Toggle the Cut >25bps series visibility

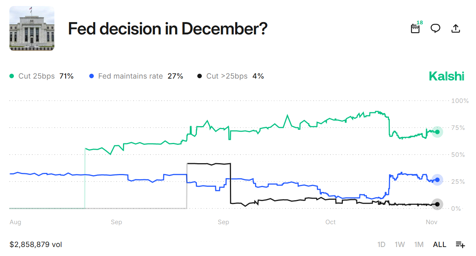click(x=227, y=76)
